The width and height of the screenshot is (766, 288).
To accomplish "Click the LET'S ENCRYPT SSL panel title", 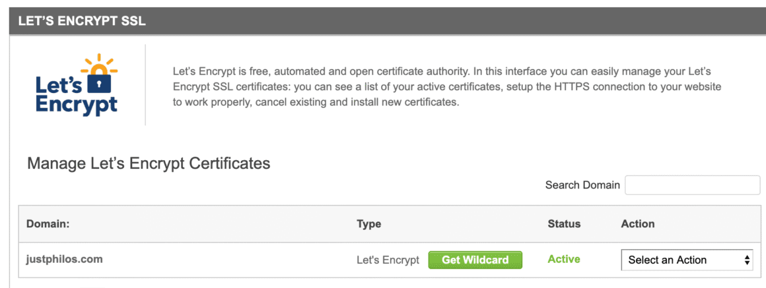I will tap(82, 21).
